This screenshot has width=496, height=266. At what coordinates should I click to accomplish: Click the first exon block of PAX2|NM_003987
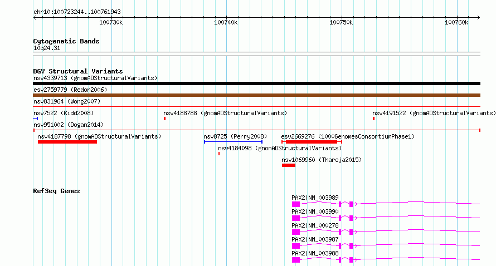point(296,246)
